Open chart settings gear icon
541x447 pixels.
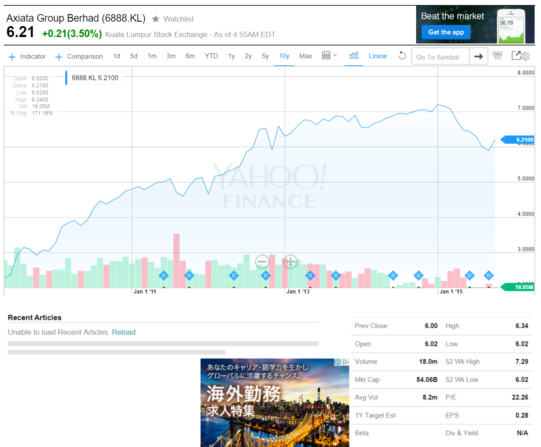(x=525, y=56)
